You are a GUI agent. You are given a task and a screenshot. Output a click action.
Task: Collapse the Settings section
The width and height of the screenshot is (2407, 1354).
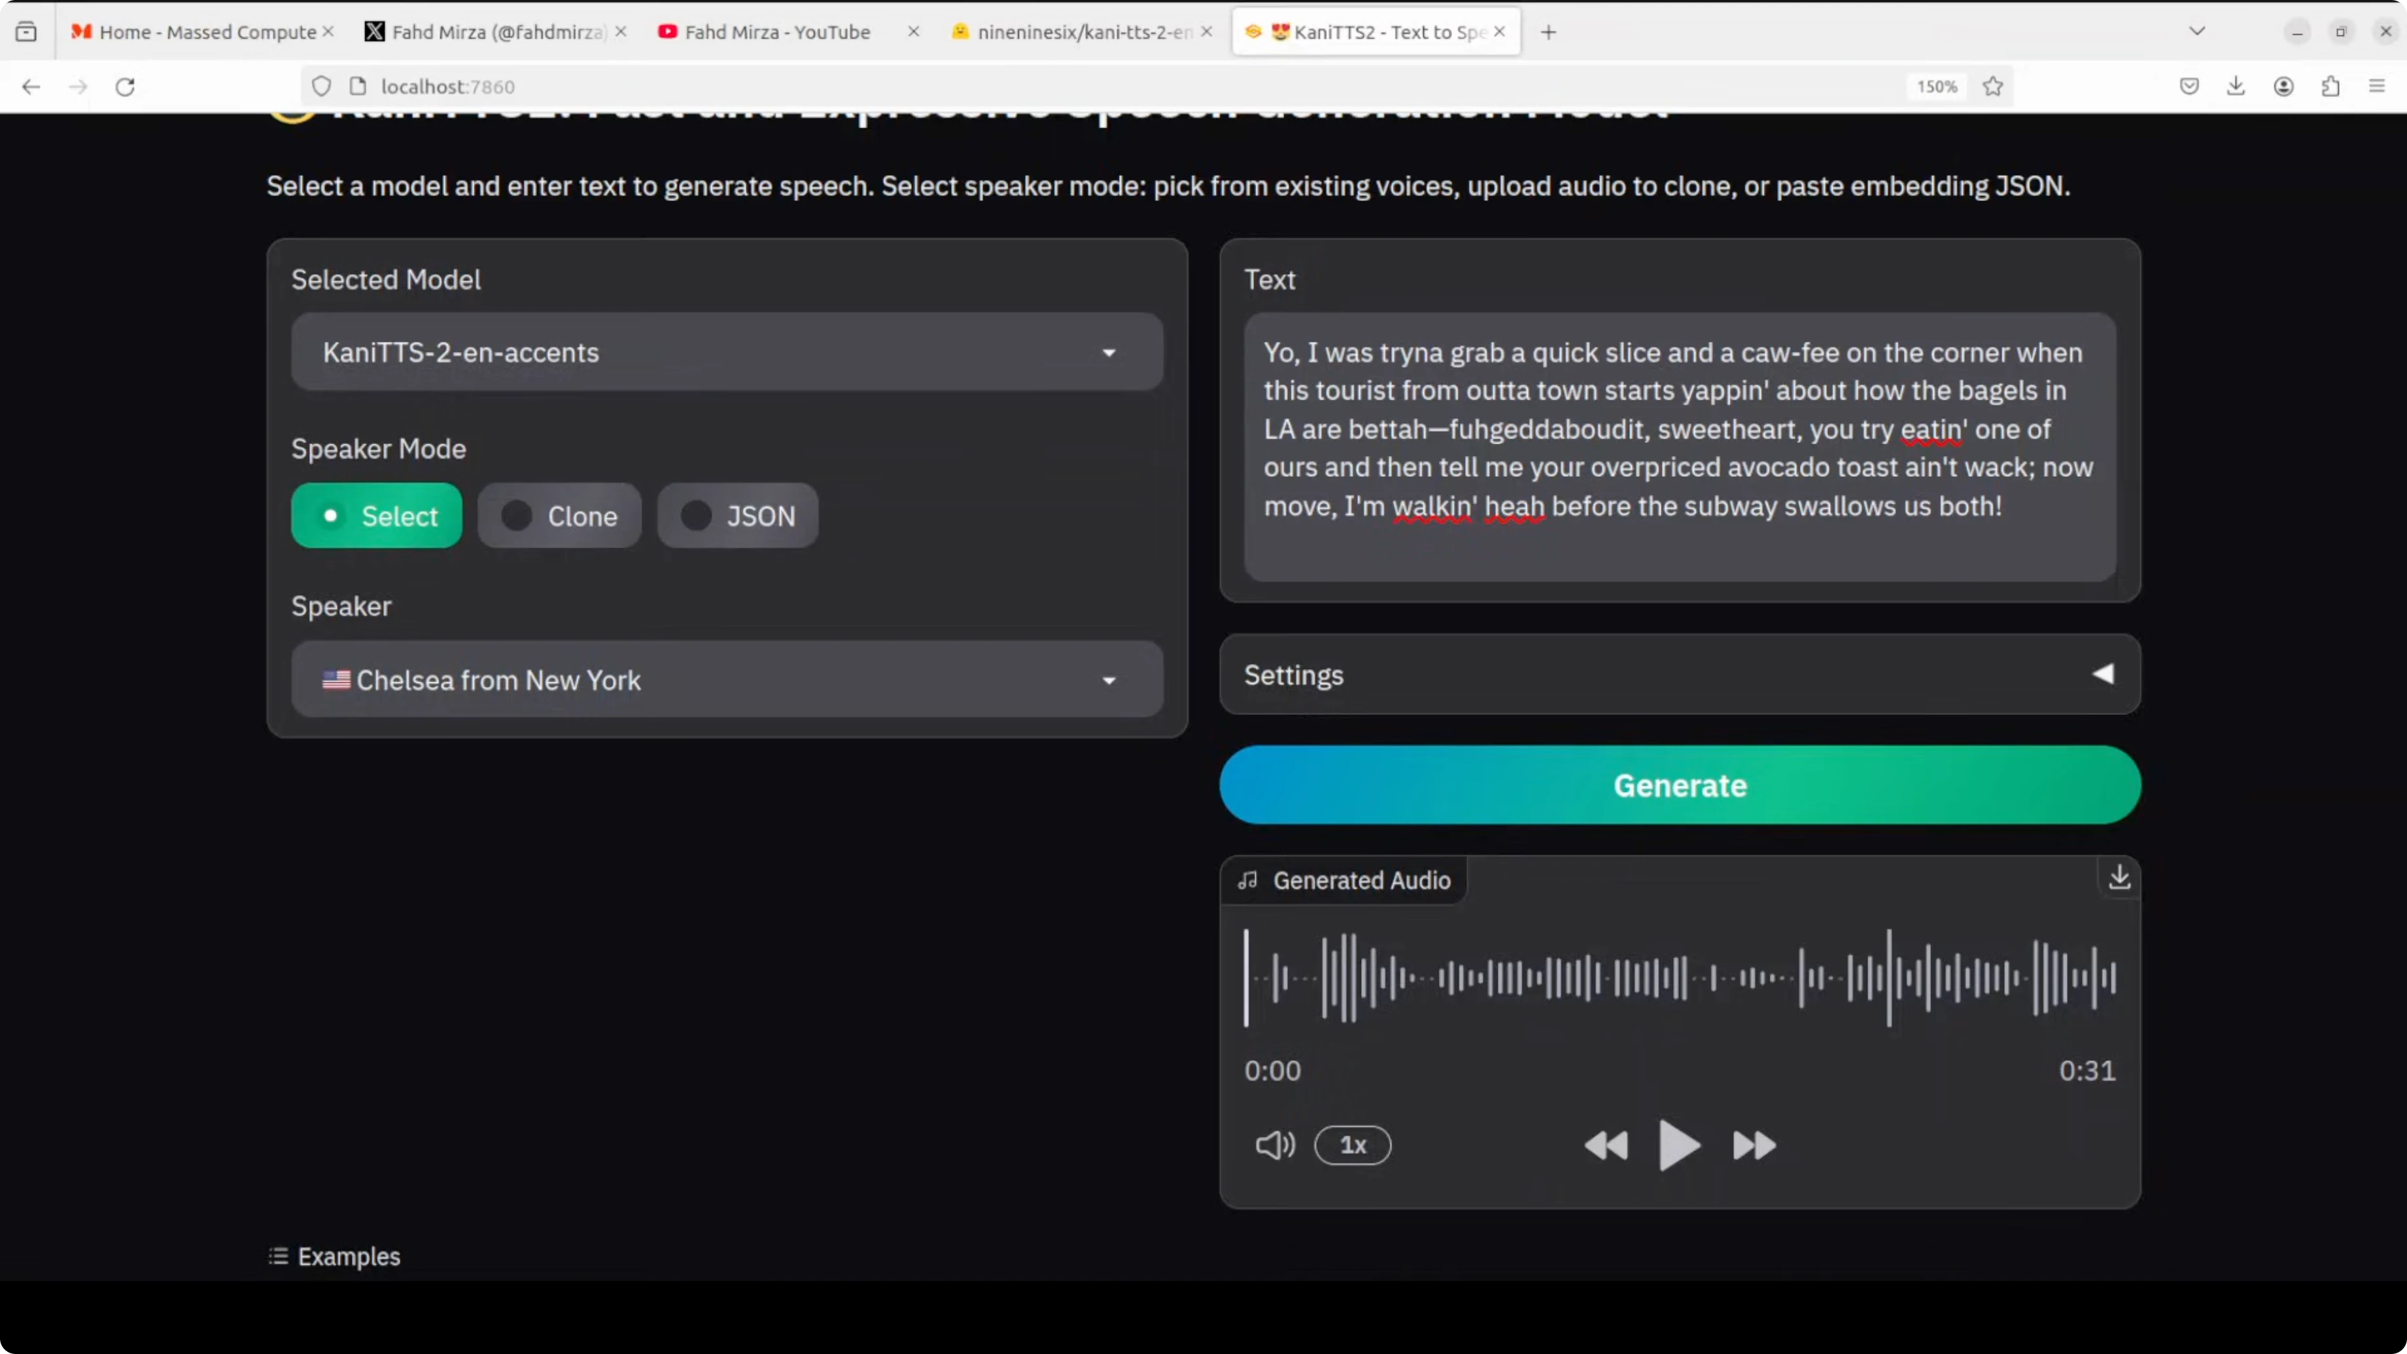click(2102, 674)
